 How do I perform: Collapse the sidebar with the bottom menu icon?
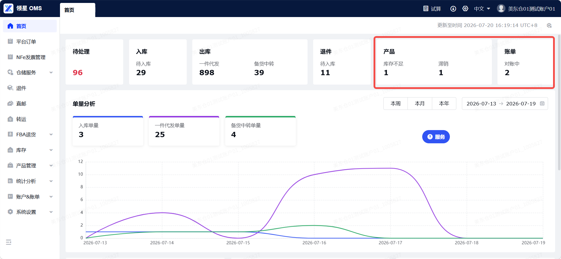pyautogui.click(x=9, y=242)
